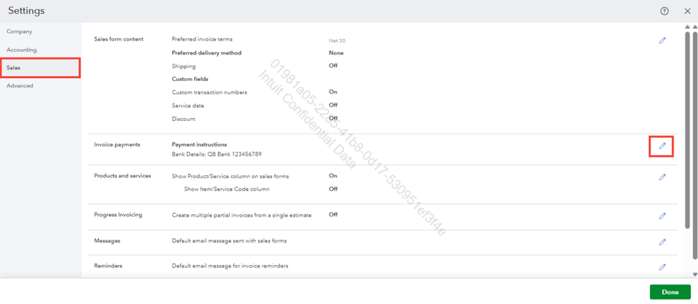This screenshot has height=304, width=698.
Task: Click the None delivery method value
Action: [x=336, y=52]
